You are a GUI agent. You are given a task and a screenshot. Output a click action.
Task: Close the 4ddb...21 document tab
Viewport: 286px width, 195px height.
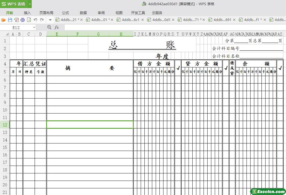pos(81,20)
